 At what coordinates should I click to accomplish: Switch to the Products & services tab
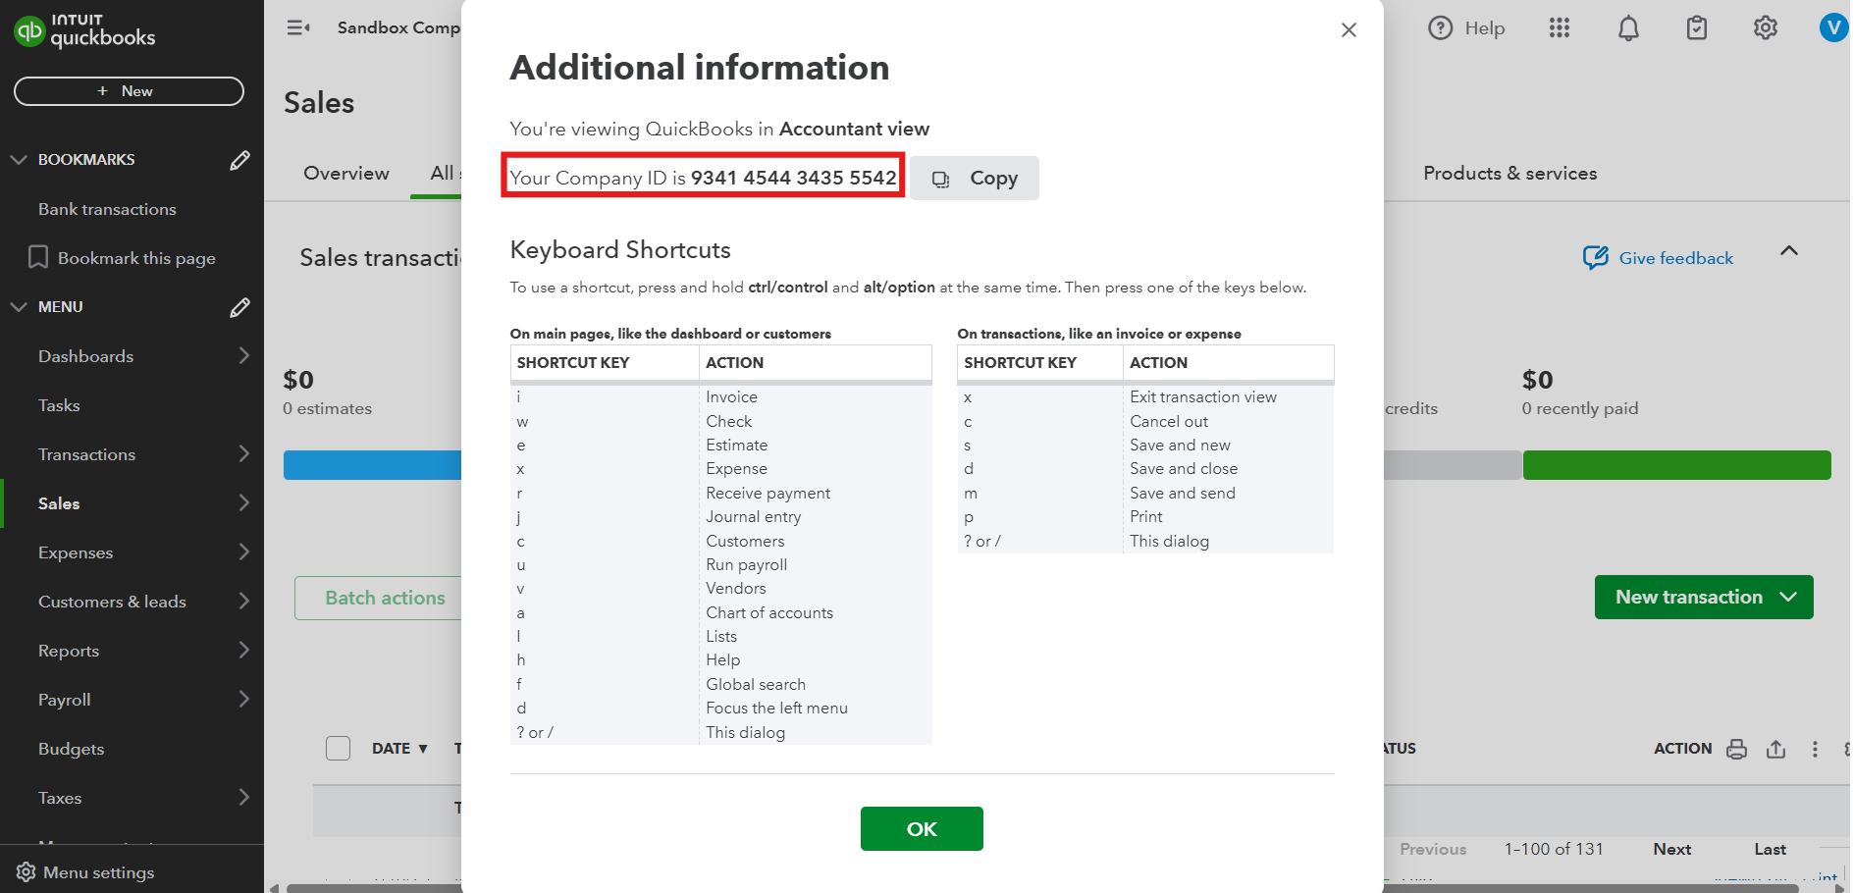1509,173
